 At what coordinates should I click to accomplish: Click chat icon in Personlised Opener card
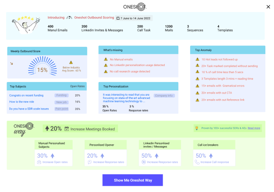90,162
